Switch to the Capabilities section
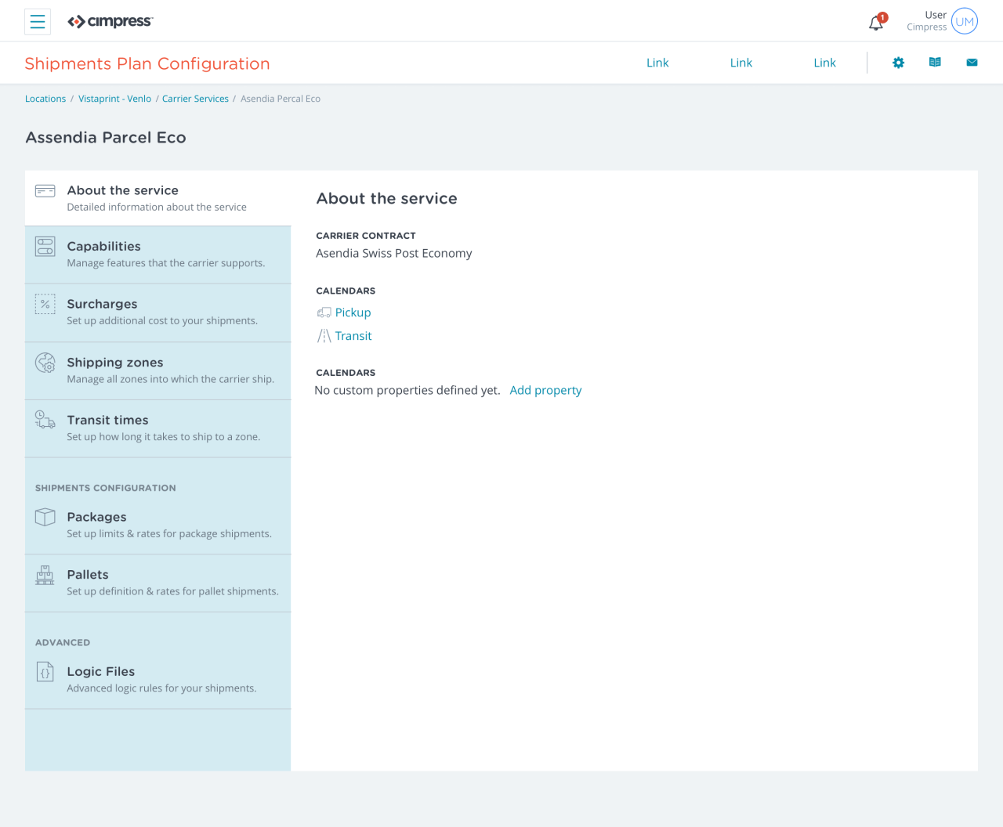 coord(158,255)
